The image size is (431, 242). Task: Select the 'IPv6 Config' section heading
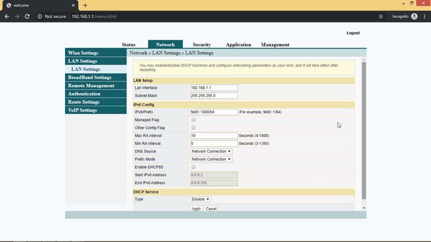coord(144,105)
